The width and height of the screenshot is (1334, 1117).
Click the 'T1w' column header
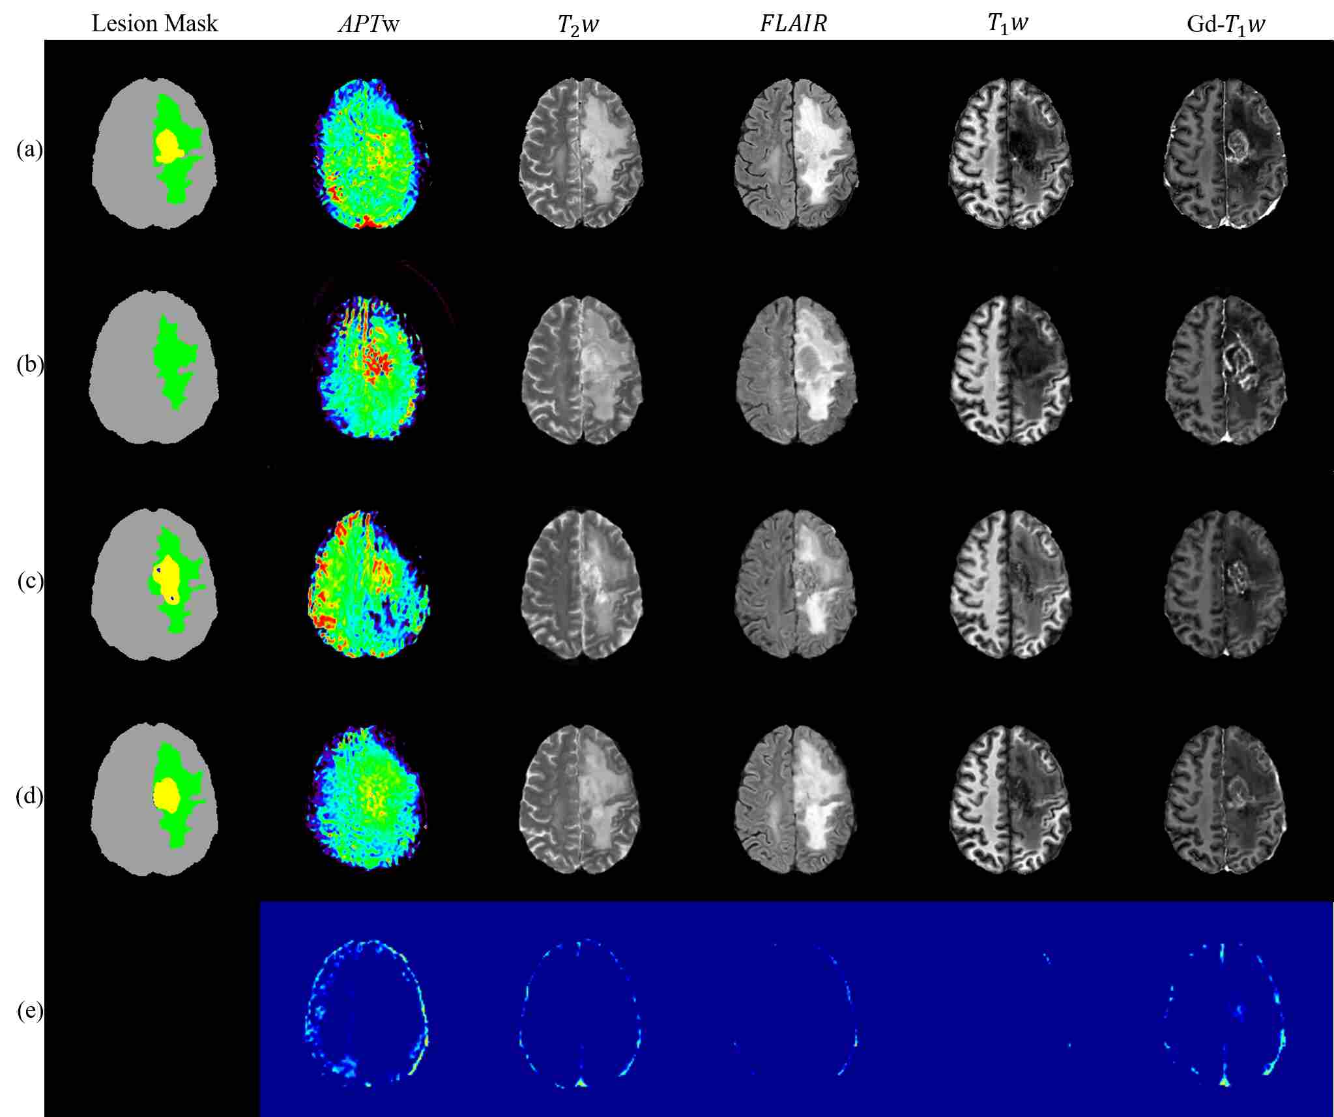1008,25
